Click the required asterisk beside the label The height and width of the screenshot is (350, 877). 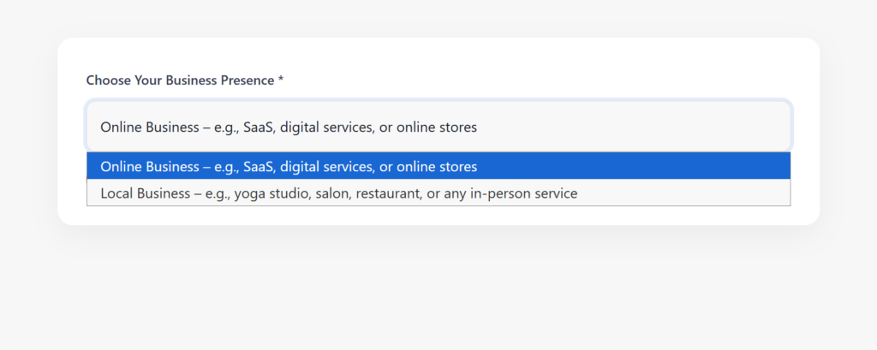pos(280,80)
